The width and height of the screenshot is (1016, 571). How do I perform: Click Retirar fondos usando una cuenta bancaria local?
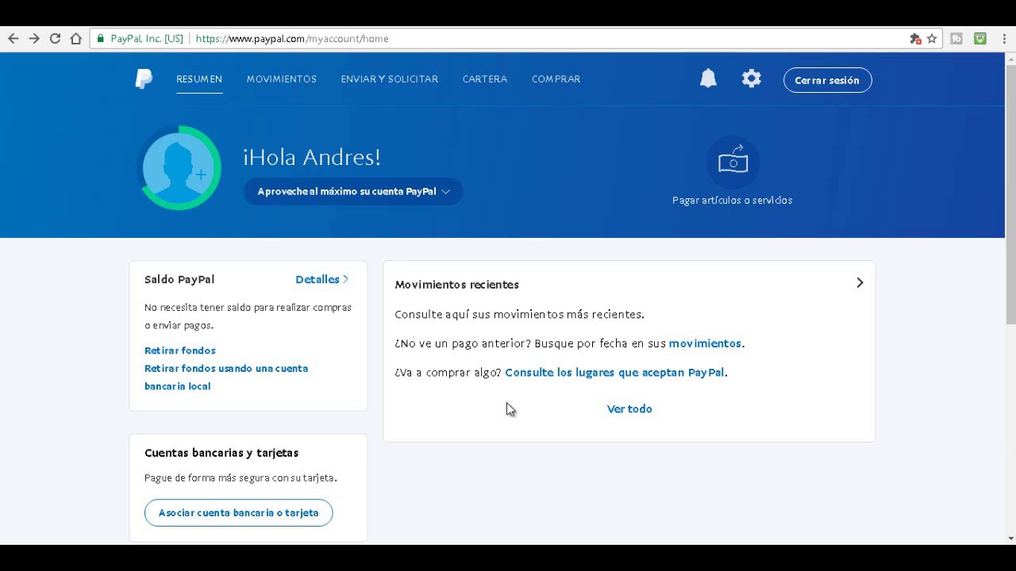click(226, 377)
